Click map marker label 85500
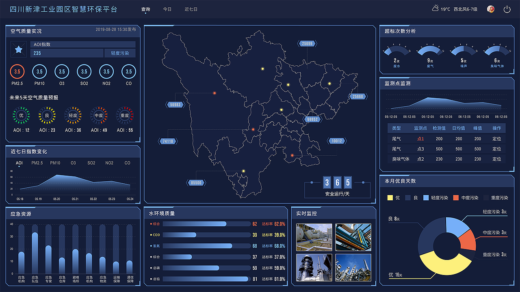 click(x=196, y=183)
